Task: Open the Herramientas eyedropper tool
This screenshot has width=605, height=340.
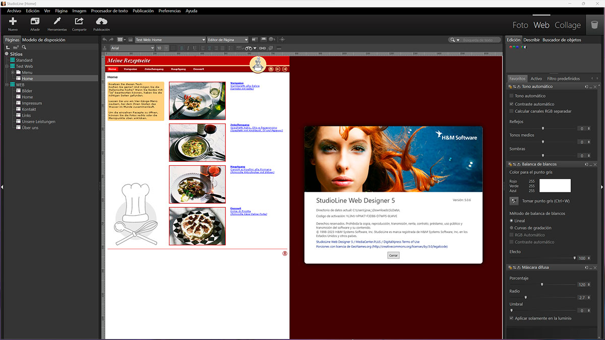Action: click(57, 21)
